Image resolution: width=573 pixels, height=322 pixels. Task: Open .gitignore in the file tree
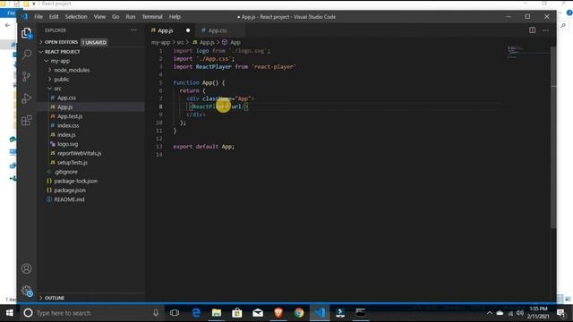[x=65, y=172]
